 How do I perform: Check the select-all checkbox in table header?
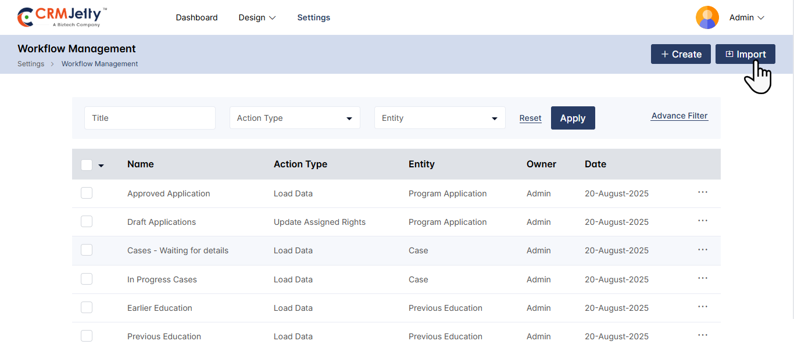pos(87,164)
